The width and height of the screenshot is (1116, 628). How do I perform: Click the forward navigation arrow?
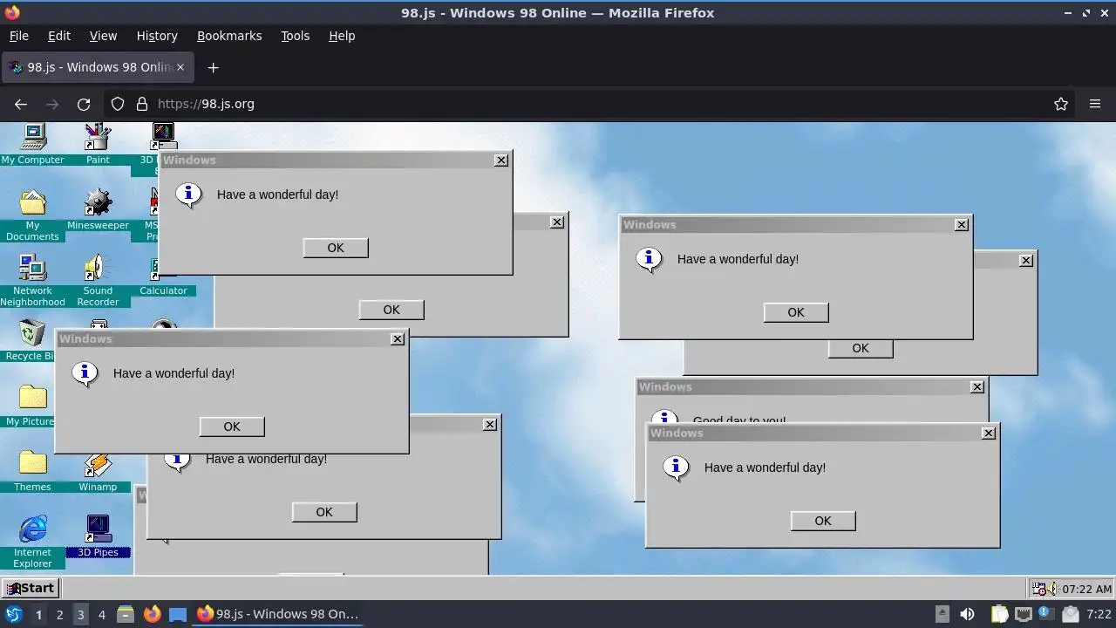[52, 104]
